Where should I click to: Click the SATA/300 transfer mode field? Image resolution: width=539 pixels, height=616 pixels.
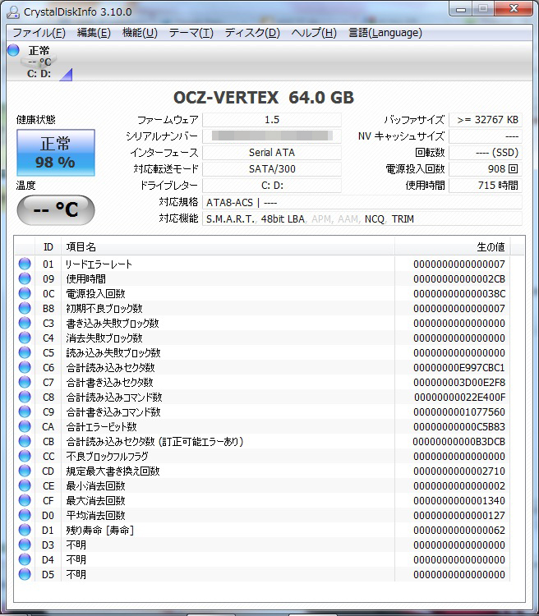[272, 169]
